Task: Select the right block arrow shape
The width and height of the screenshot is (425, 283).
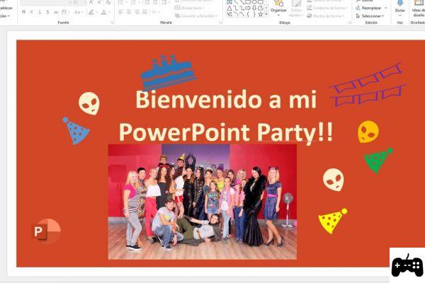Action: 248,8
